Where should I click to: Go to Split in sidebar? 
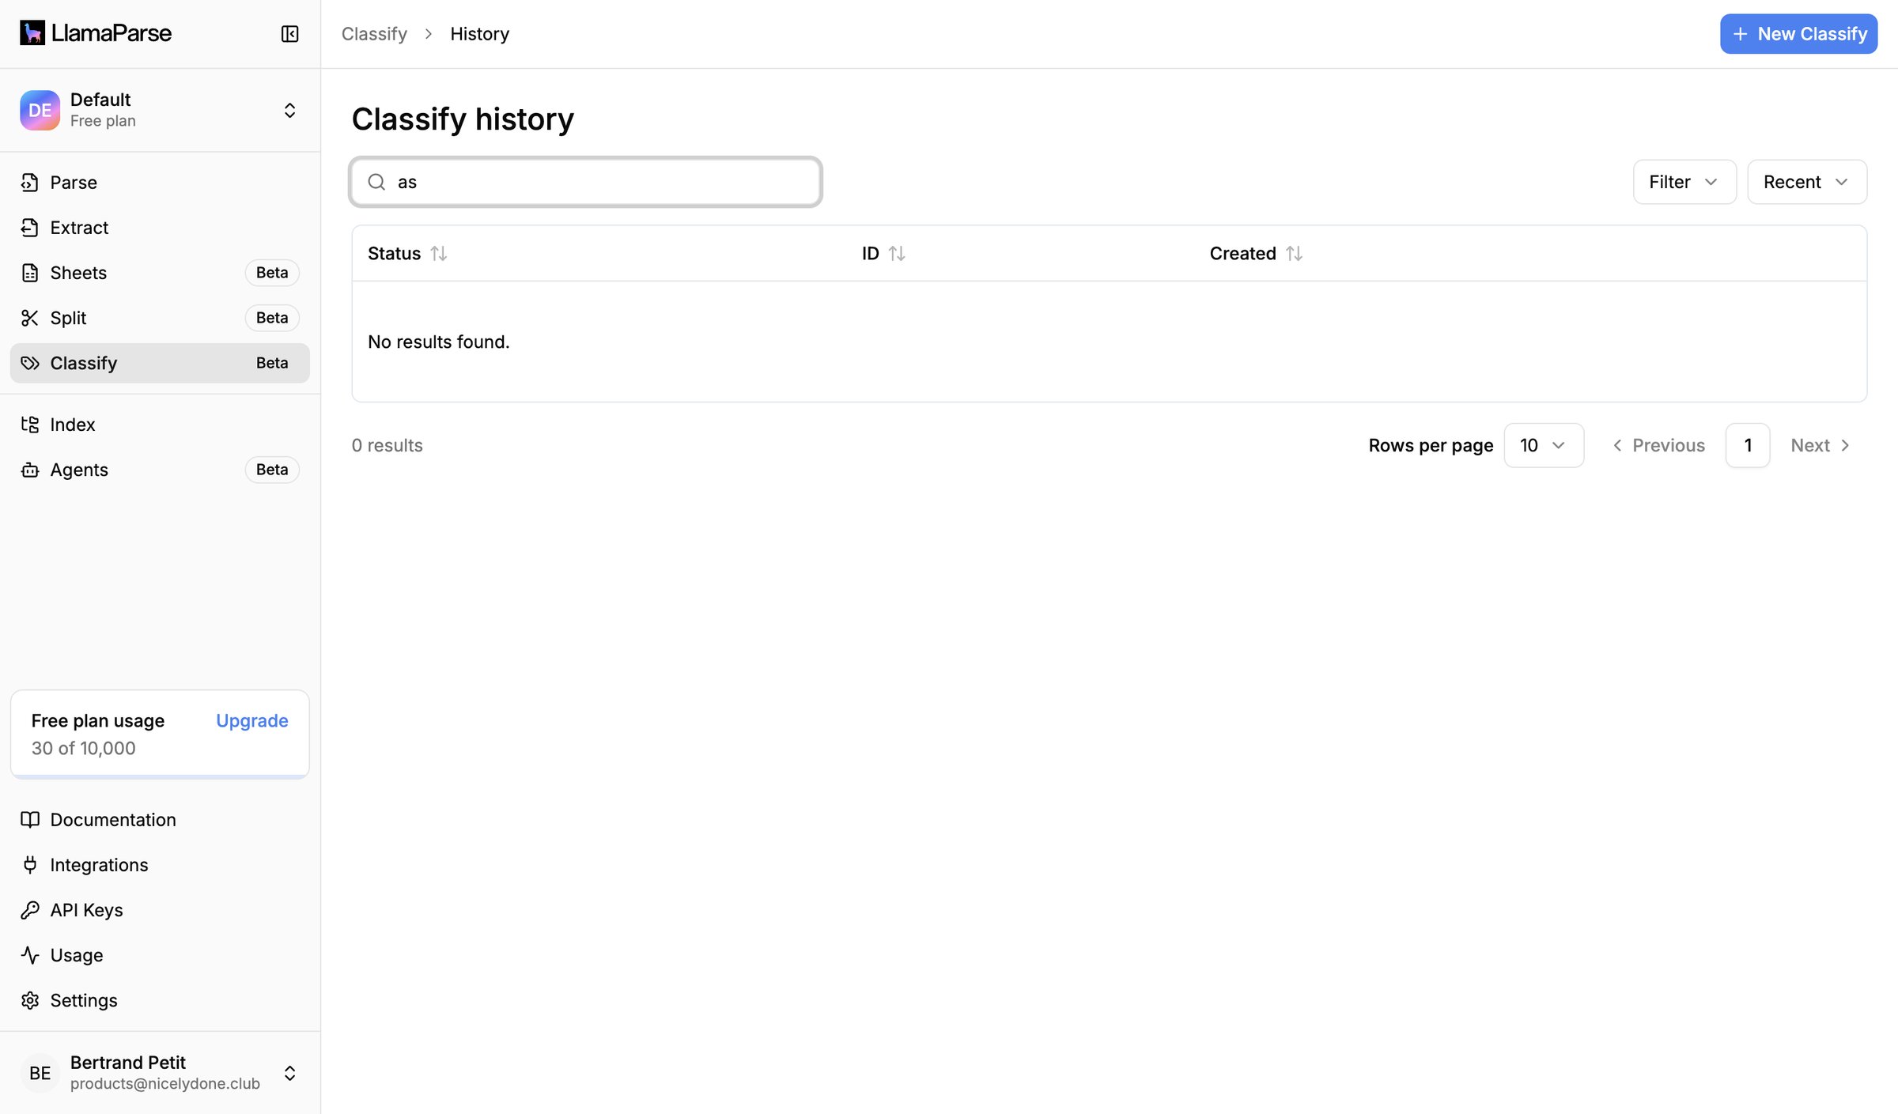[x=160, y=318]
